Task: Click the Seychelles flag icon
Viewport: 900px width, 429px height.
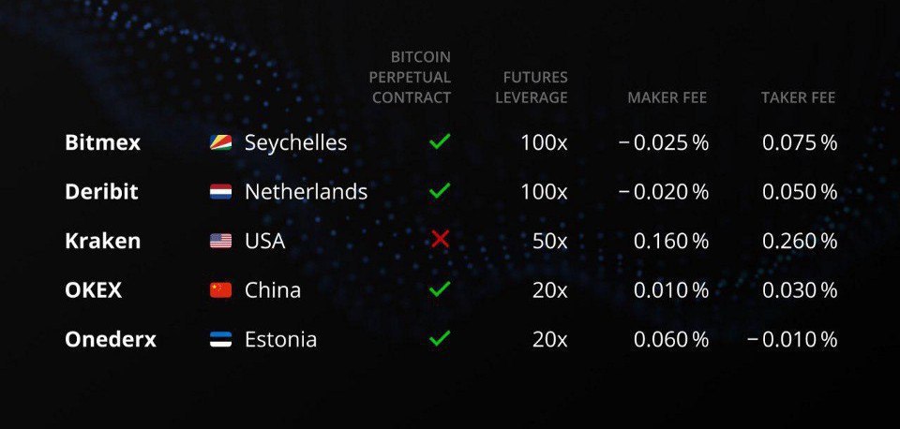Action: 220,142
